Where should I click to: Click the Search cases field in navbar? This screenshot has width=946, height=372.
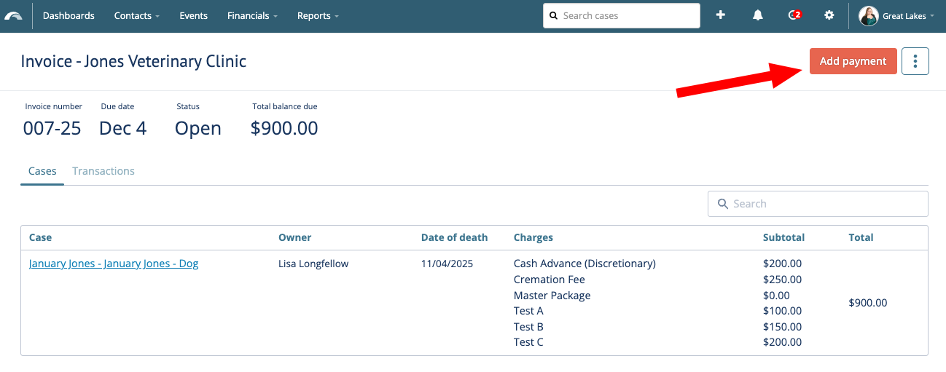[627, 16]
